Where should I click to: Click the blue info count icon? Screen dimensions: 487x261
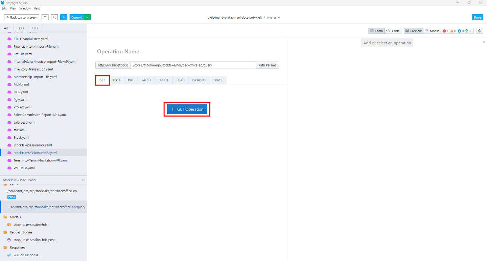click(459, 31)
